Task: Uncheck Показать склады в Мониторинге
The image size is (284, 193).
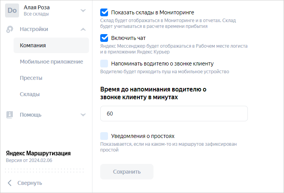Action: 104,12
